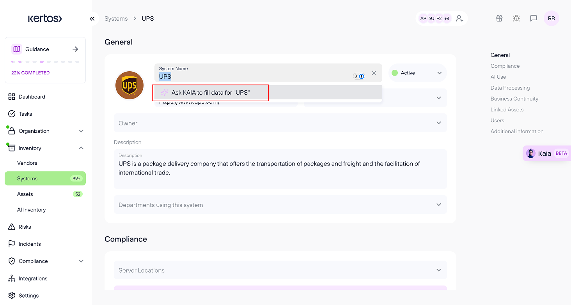This screenshot has height=305, width=571.
Task: Click the Incidents flag icon
Action: pos(12,244)
